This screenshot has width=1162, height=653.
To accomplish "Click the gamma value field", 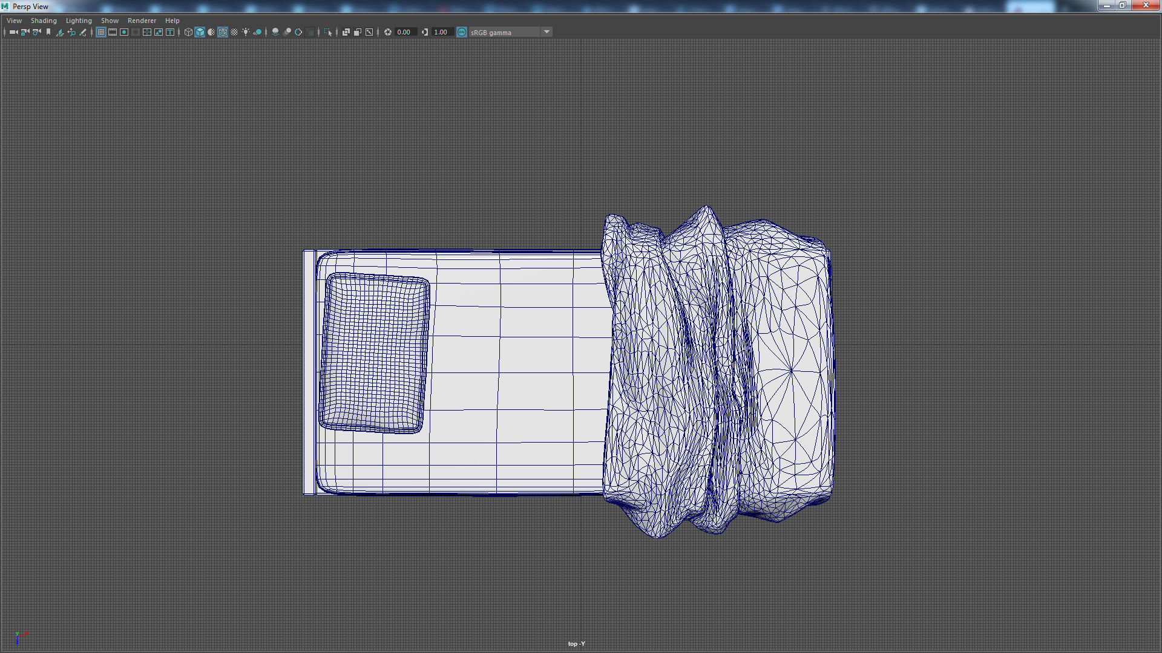I will click(x=441, y=32).
